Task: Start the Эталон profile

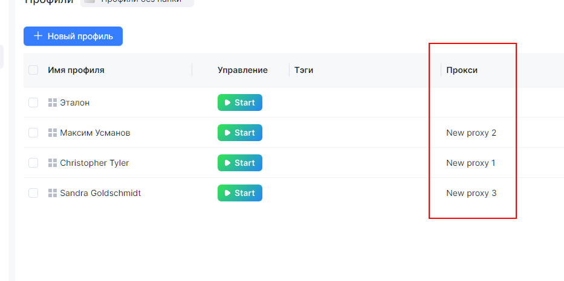Action: coord(239,103)
